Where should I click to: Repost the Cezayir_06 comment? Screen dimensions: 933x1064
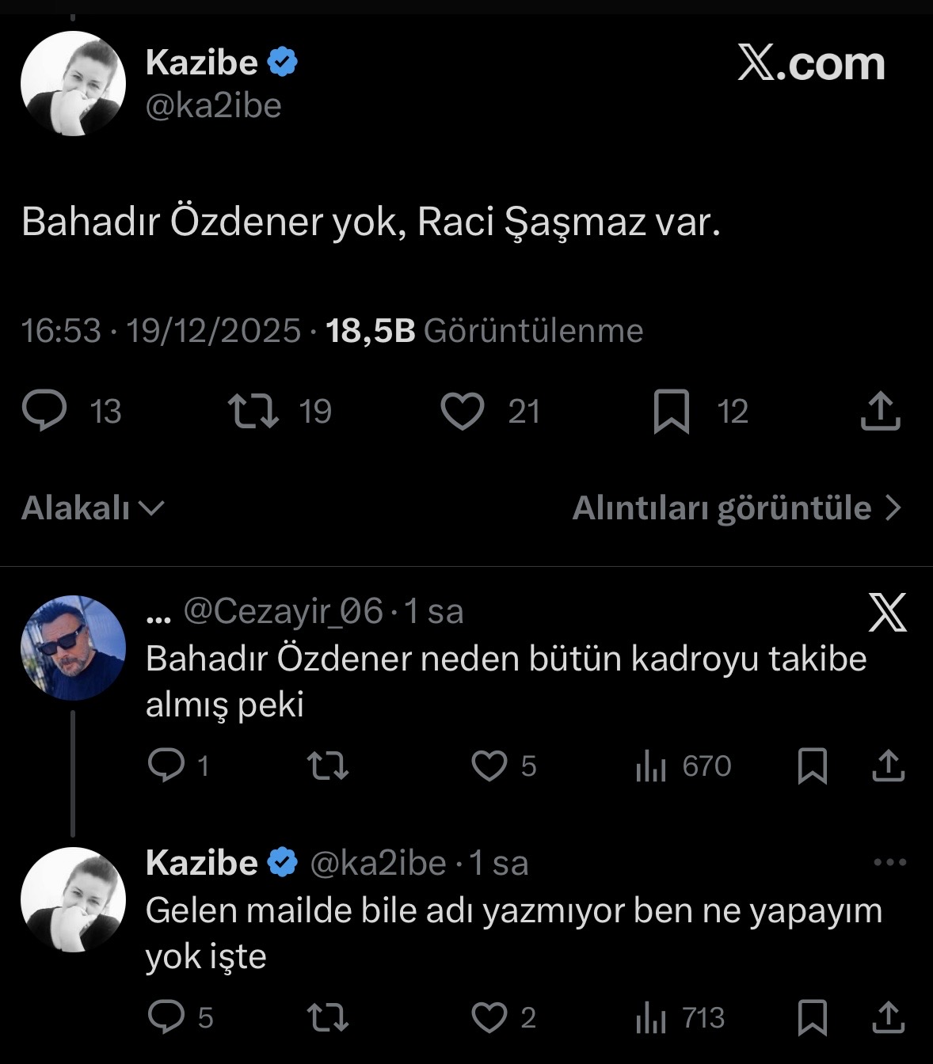(328, 766)
